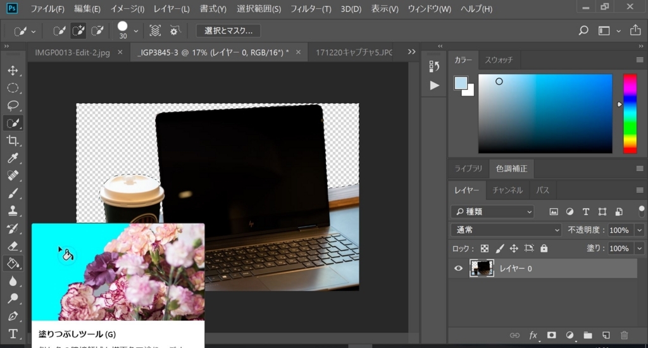Open ファイル(F) menu
This screenshot has height=348, width=648.
click(x=47, y=9)
